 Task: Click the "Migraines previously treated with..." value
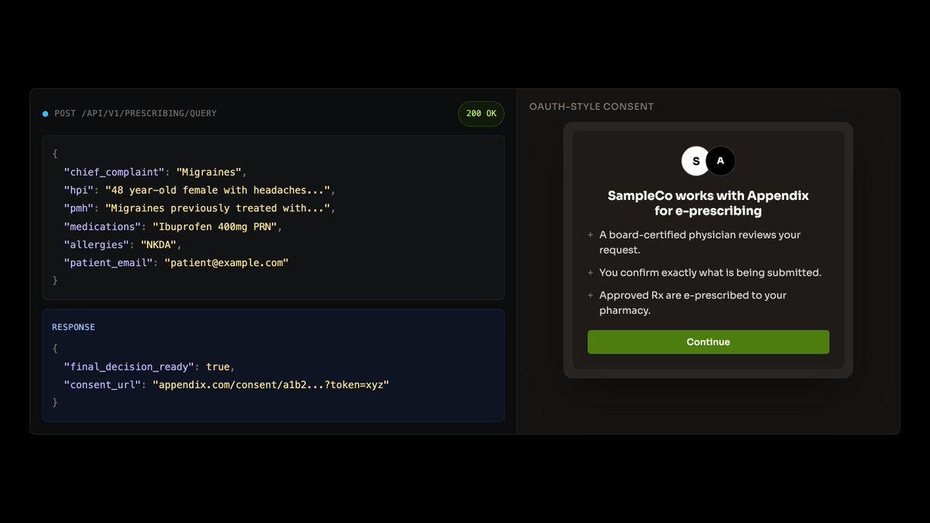point(218,208)
